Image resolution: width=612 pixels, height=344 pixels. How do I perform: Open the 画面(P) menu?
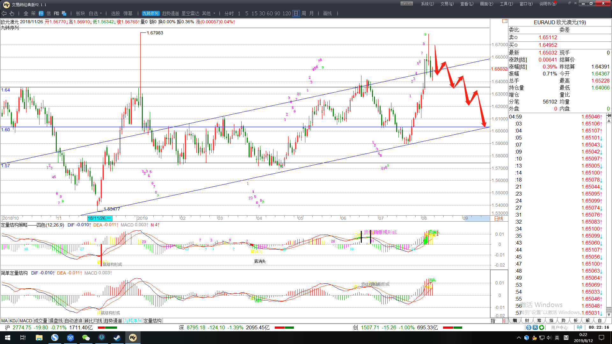pyautogui.click(x=487, y=4)
